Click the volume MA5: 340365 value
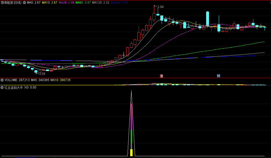The height and width of the screenshot is (158, 271). [x=40, y=80]
